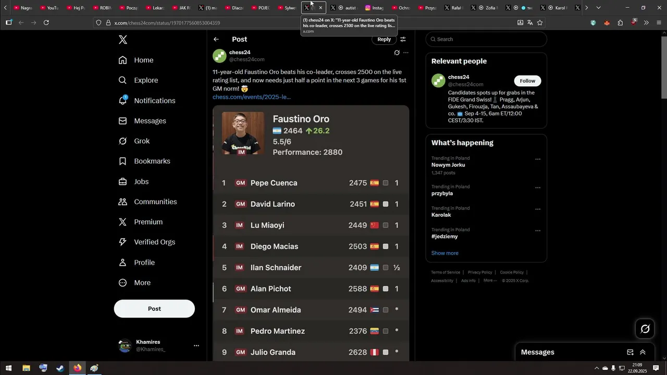Compose new message in Messages drawer
The height and width of the screenshot is (375, 667).
tap(630, 352)
